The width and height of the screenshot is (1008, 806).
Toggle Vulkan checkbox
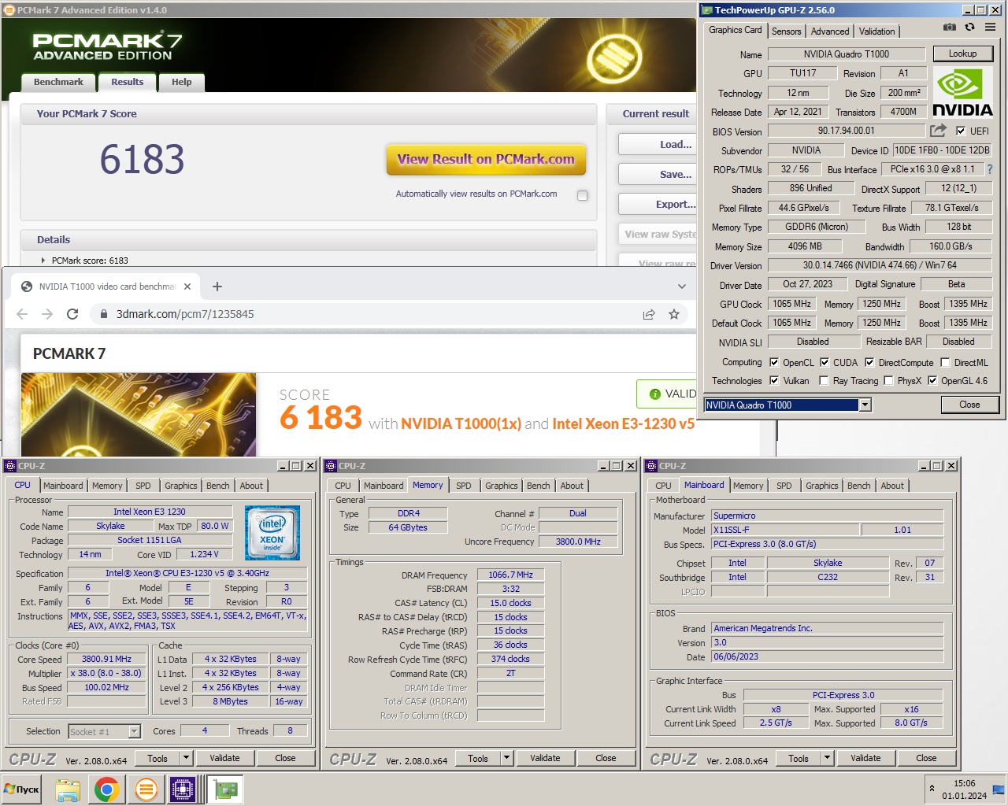(x=774, y=381)
